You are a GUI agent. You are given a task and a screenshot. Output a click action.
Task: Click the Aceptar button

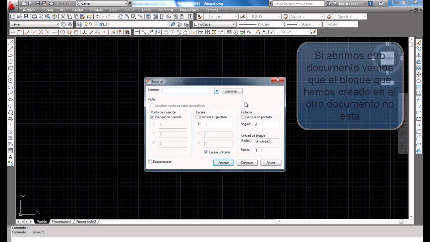224,163
